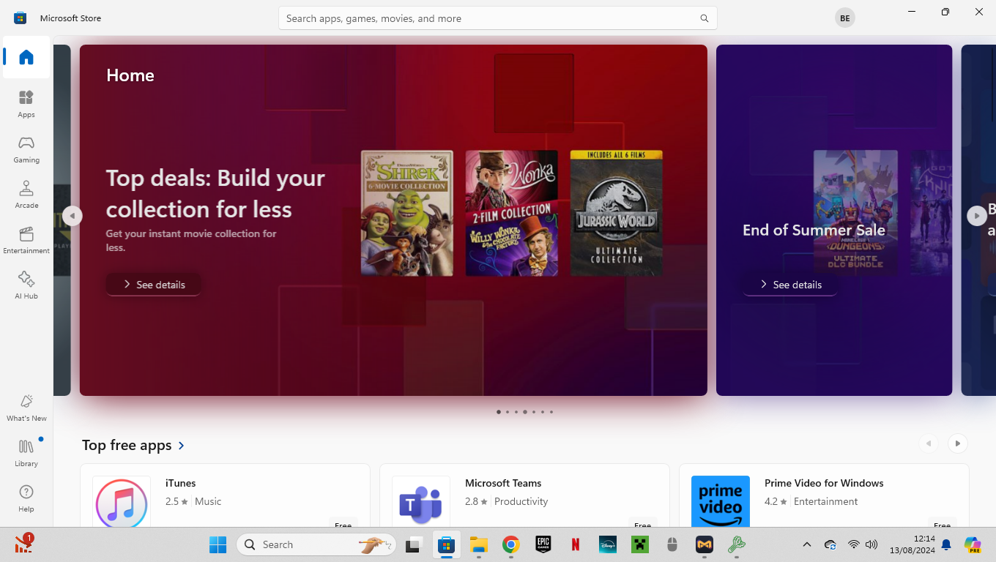
Task: Open the BE user profile avatar
Action: pos(844,18)
